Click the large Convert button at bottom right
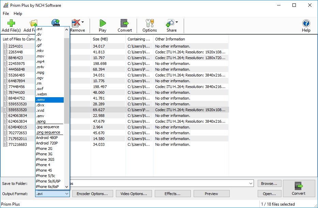The image size is (318, 208). 299,188
